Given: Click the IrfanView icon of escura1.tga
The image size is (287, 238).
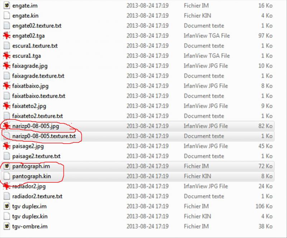Looking at the screenshot, I should (6, 56).
